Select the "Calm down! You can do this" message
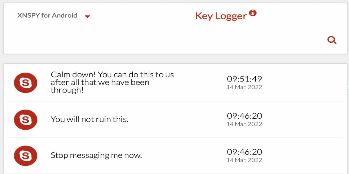Viewport: 349px width, 174px height. [x=112, y=82]
